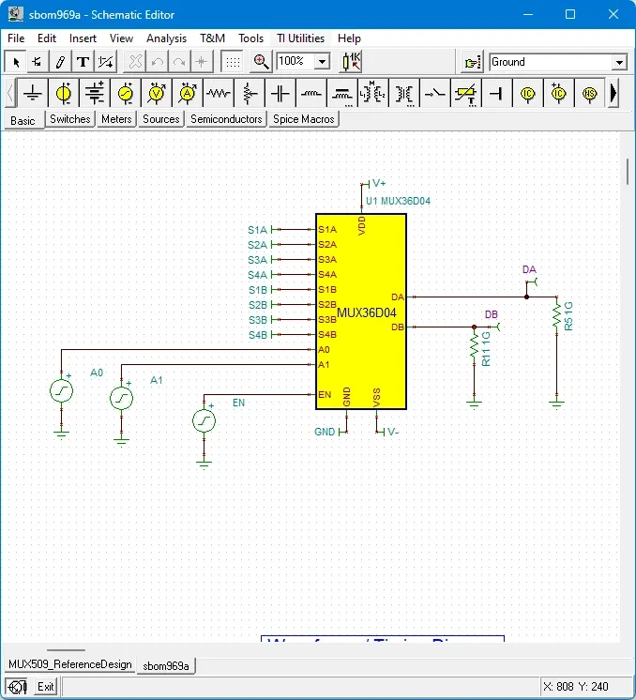Screen dimensions: 636x700
Task: Select the ammeter (A) component
Action: pyautogui.click(x=188, y=93)
